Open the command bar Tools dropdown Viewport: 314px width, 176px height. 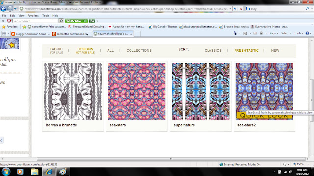[x=299, y=33]
